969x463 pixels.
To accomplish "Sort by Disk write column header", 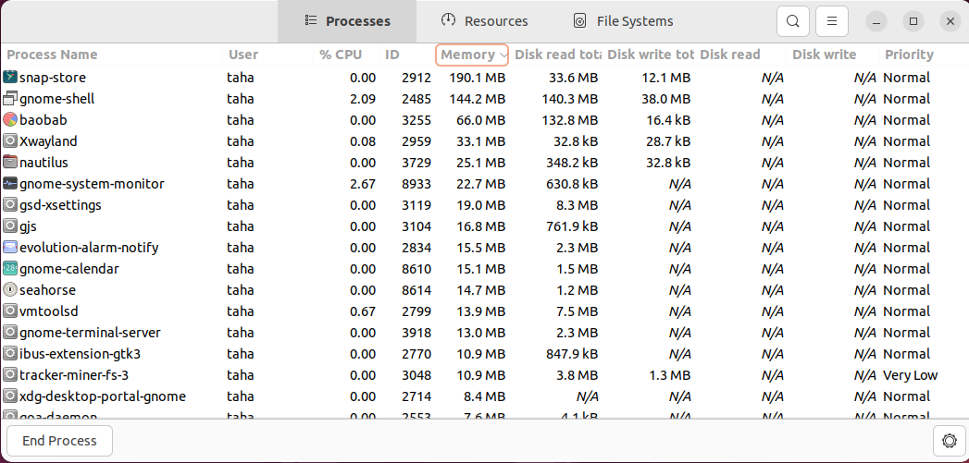I will click(832, 55).
